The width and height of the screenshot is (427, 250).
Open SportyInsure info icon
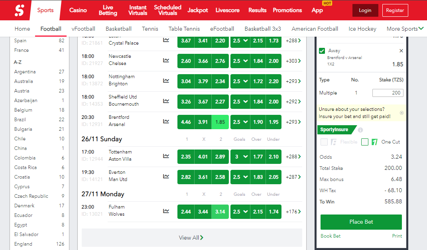point(360,130)
